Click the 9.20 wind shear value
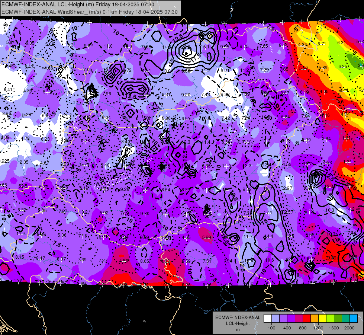Screen dimensions: 364x335 click(x=186, y=95)
